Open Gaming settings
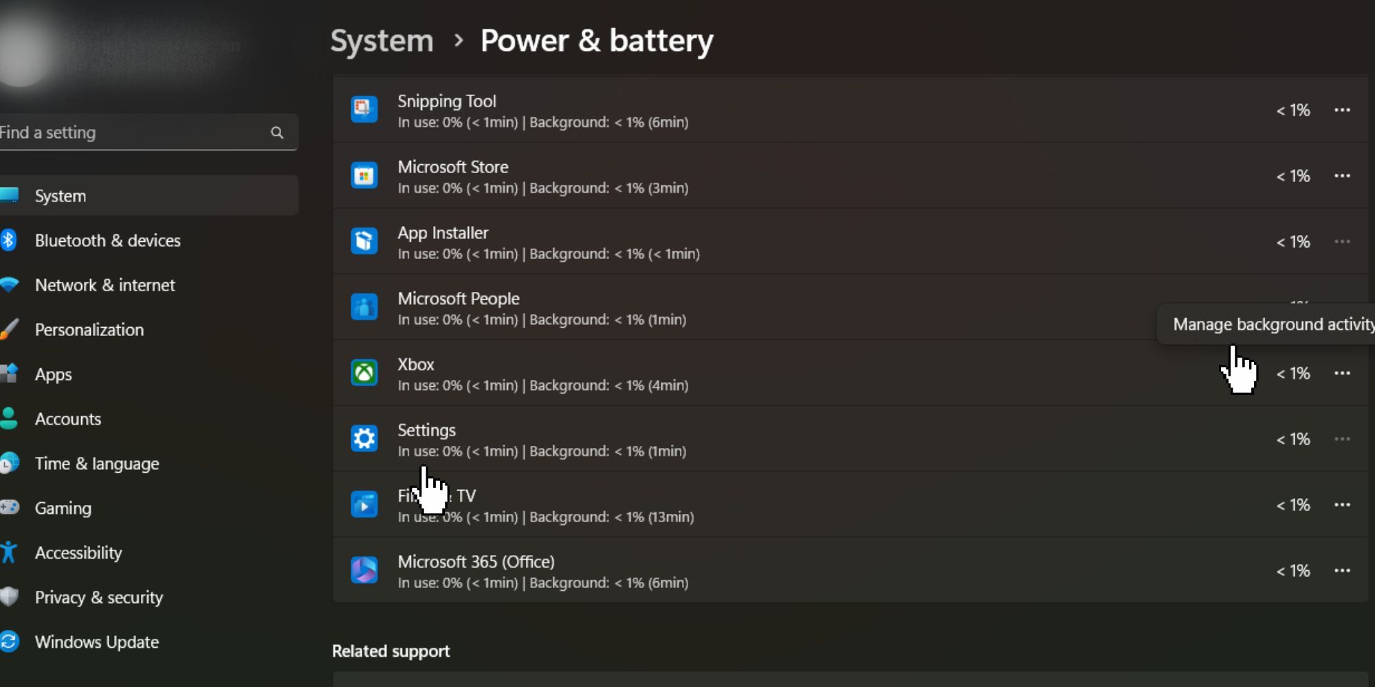The height and width of the screenshot is (687, 1375). pos(148,508)
